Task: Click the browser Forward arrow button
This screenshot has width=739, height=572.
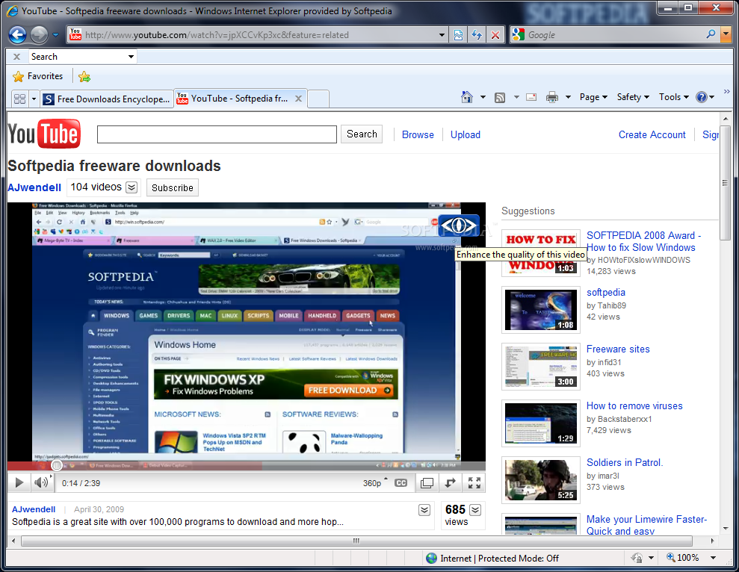Action: coord(39,34)
